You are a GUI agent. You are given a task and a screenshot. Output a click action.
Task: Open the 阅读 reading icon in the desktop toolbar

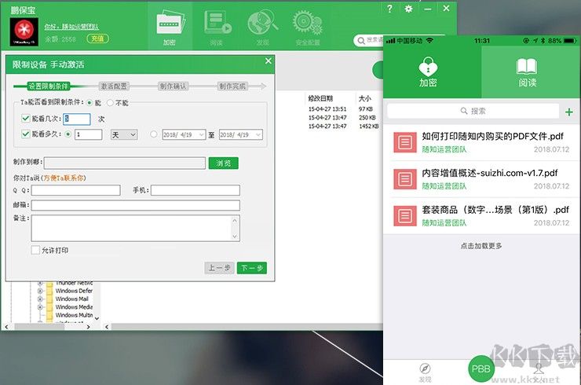pyautogui.click(x=217, y=27)
